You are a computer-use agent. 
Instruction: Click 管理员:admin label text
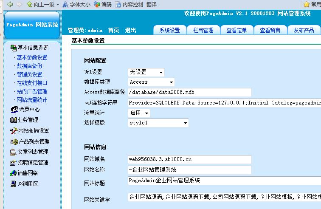(x=85, y=30)
